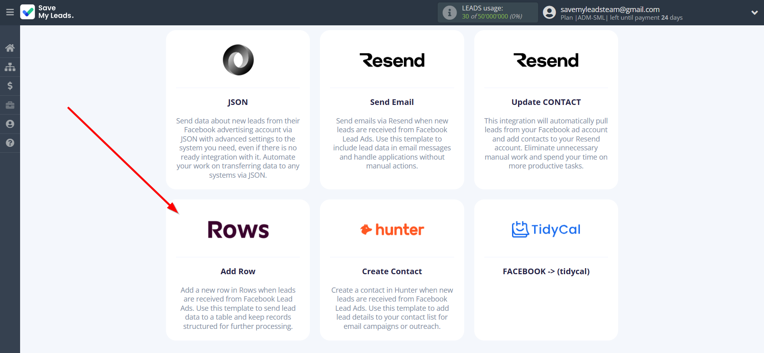The height and width of the screenshot is (353, 764).
Task: Click the Add Row description text
Action: [x=238, y=308]
